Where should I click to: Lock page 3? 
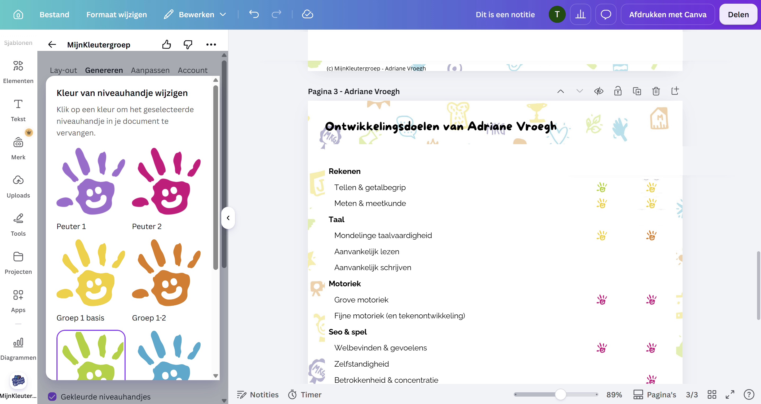[618, 91]
